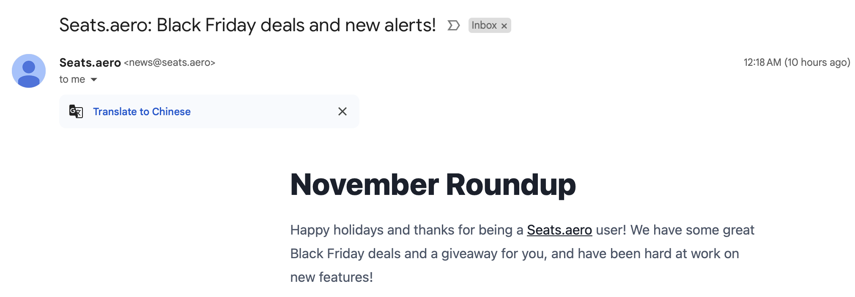Click the email subject line text
855x297 pixels.
pos(247,25)
